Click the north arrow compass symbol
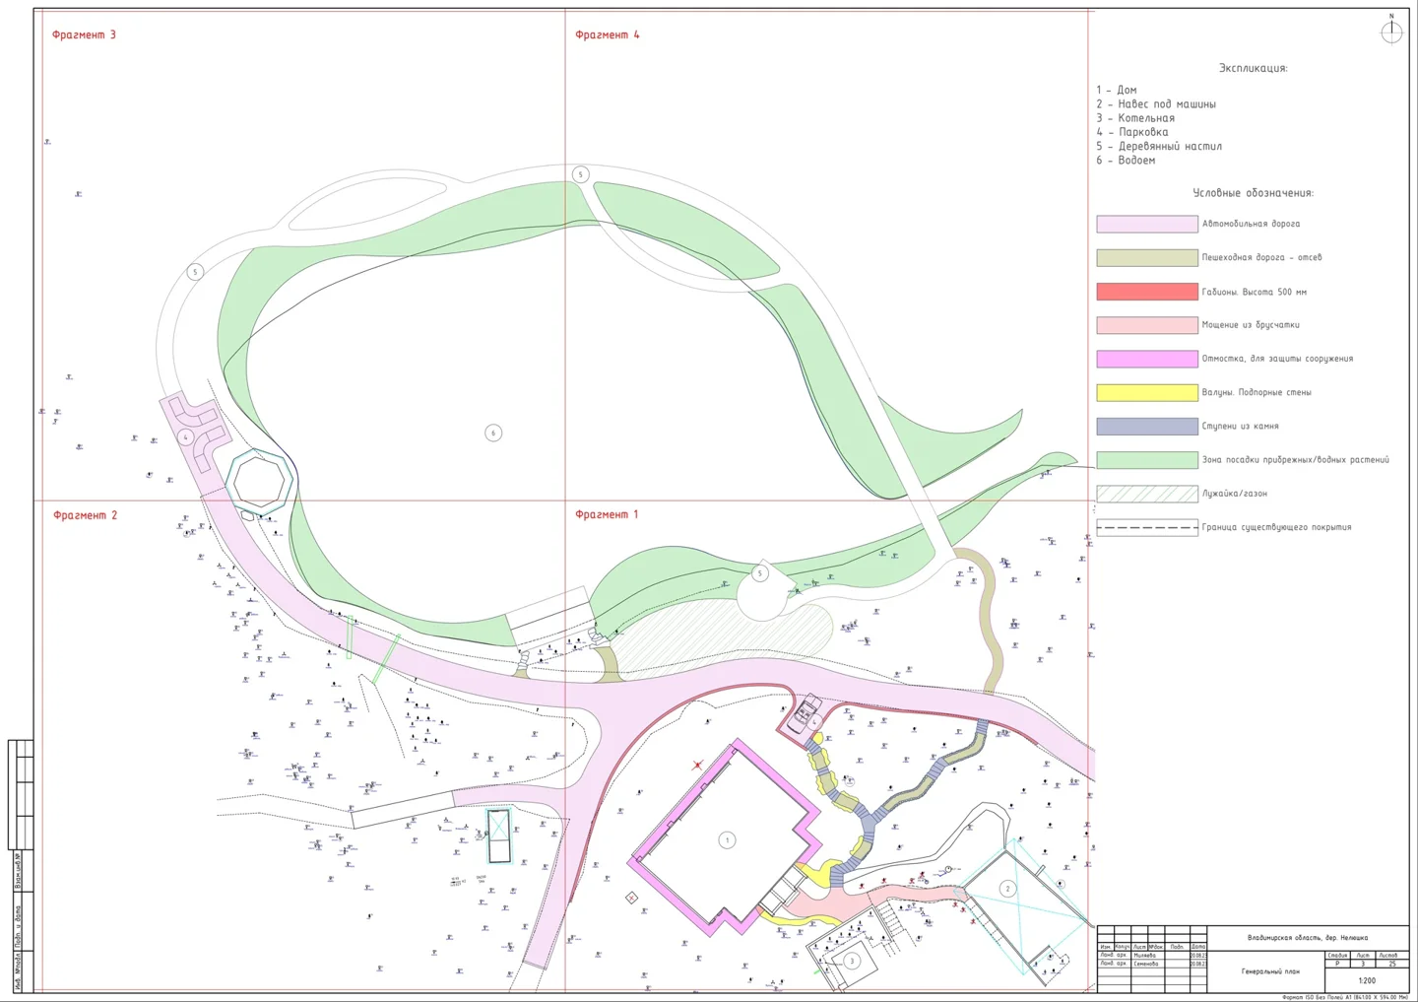Image resolution: width=1418 pixels, height=1002 pixels. click(1391, 31)
